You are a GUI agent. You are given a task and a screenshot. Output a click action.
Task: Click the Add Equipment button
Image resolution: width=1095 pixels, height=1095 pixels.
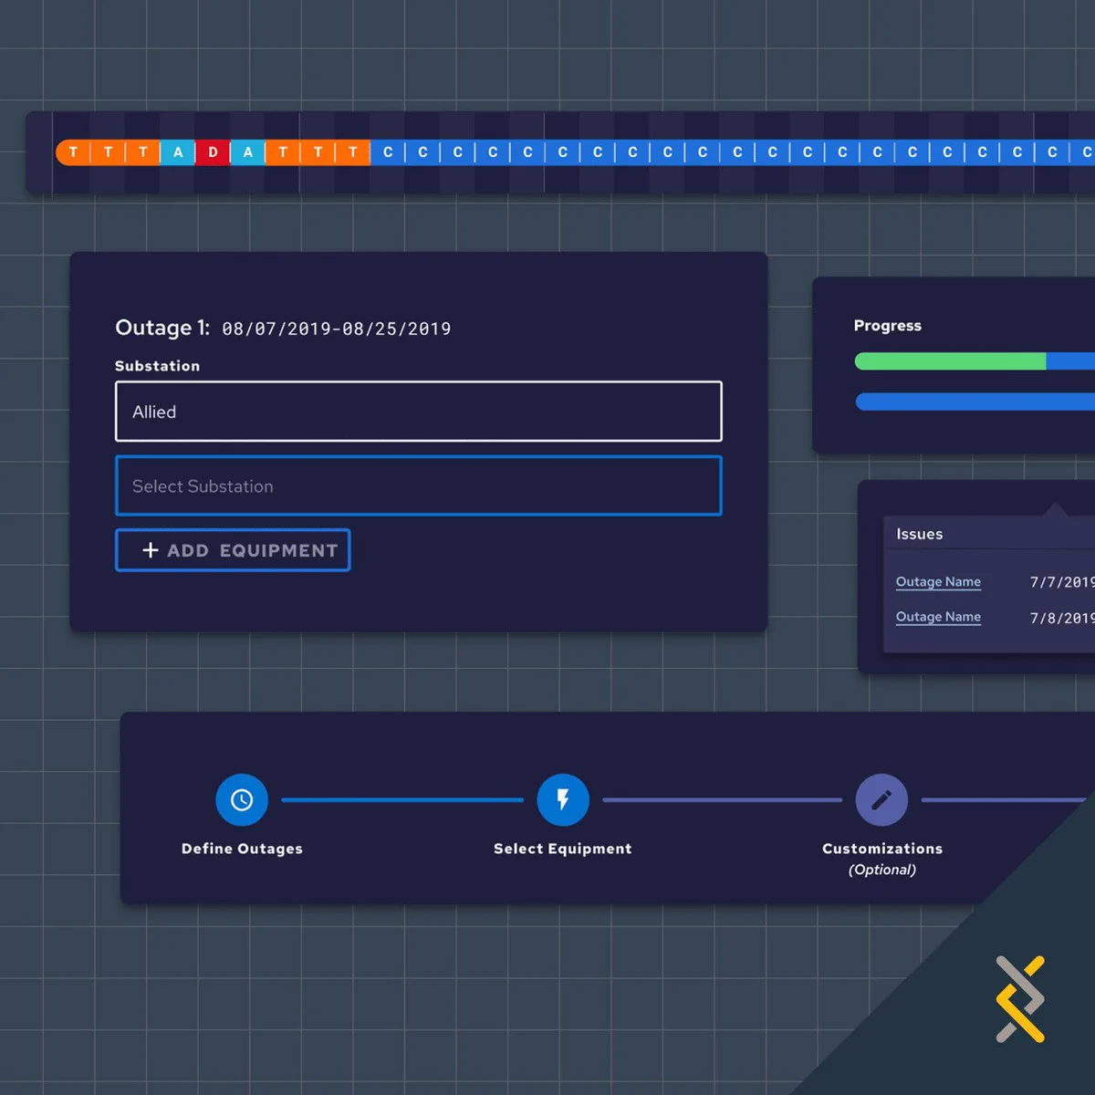233,550
